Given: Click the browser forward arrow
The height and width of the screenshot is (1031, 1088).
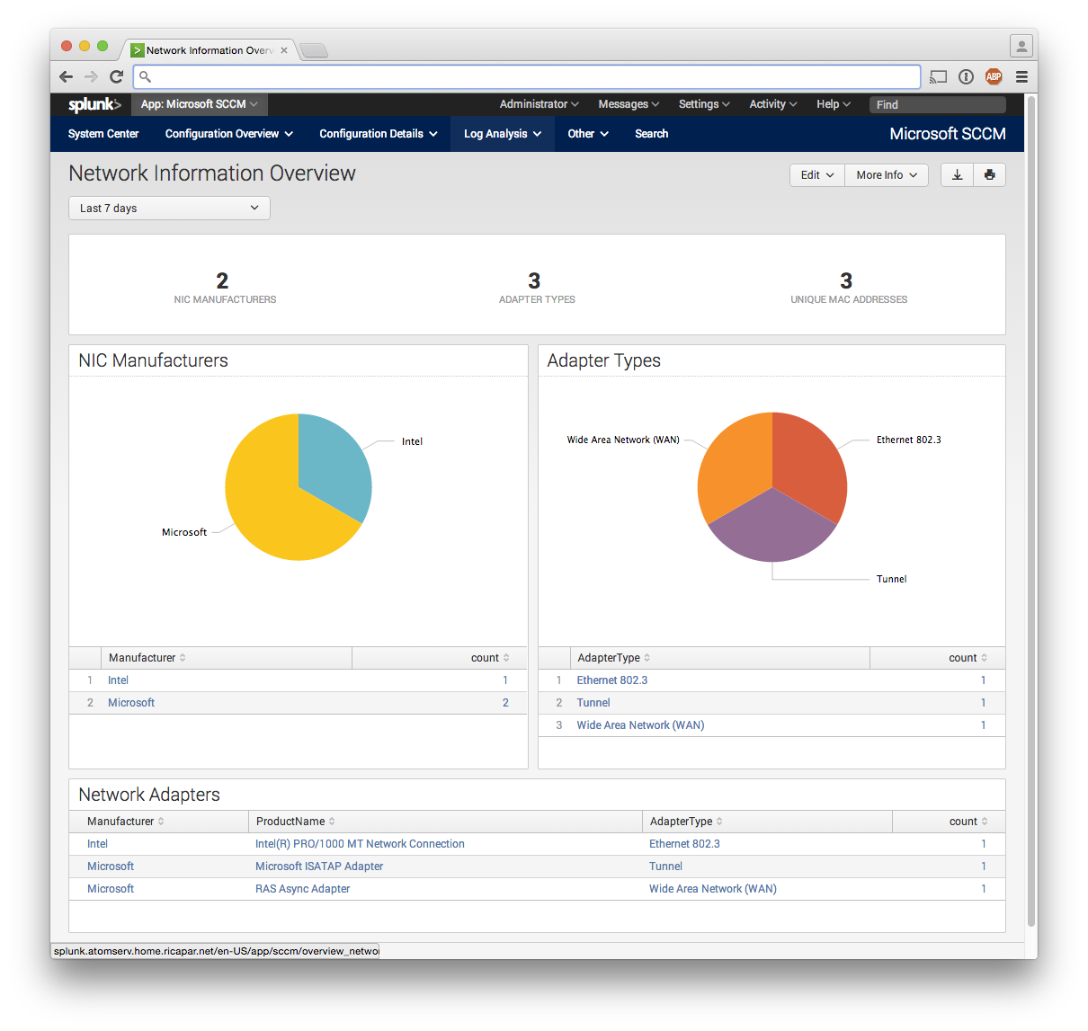Looking at the screenshot, I should click(x=91, y=76).
